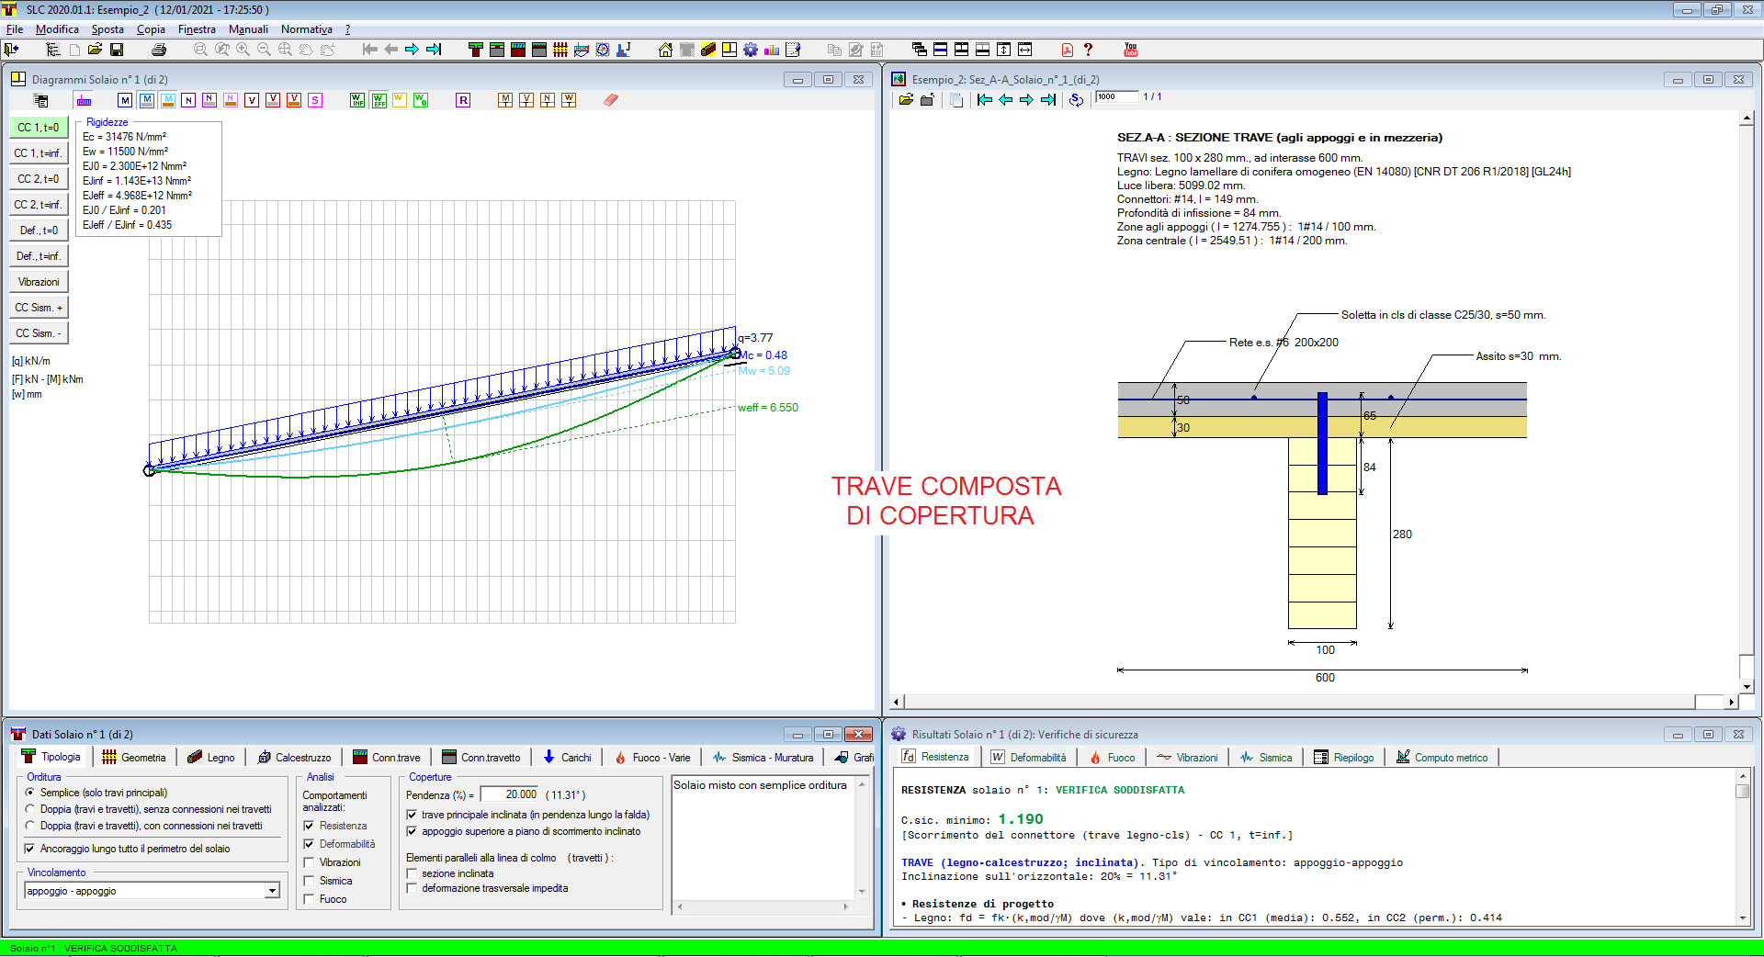Click the red question mark help icon
This screenshot has width=1764, height=957.
click(x=1088, y=50)
